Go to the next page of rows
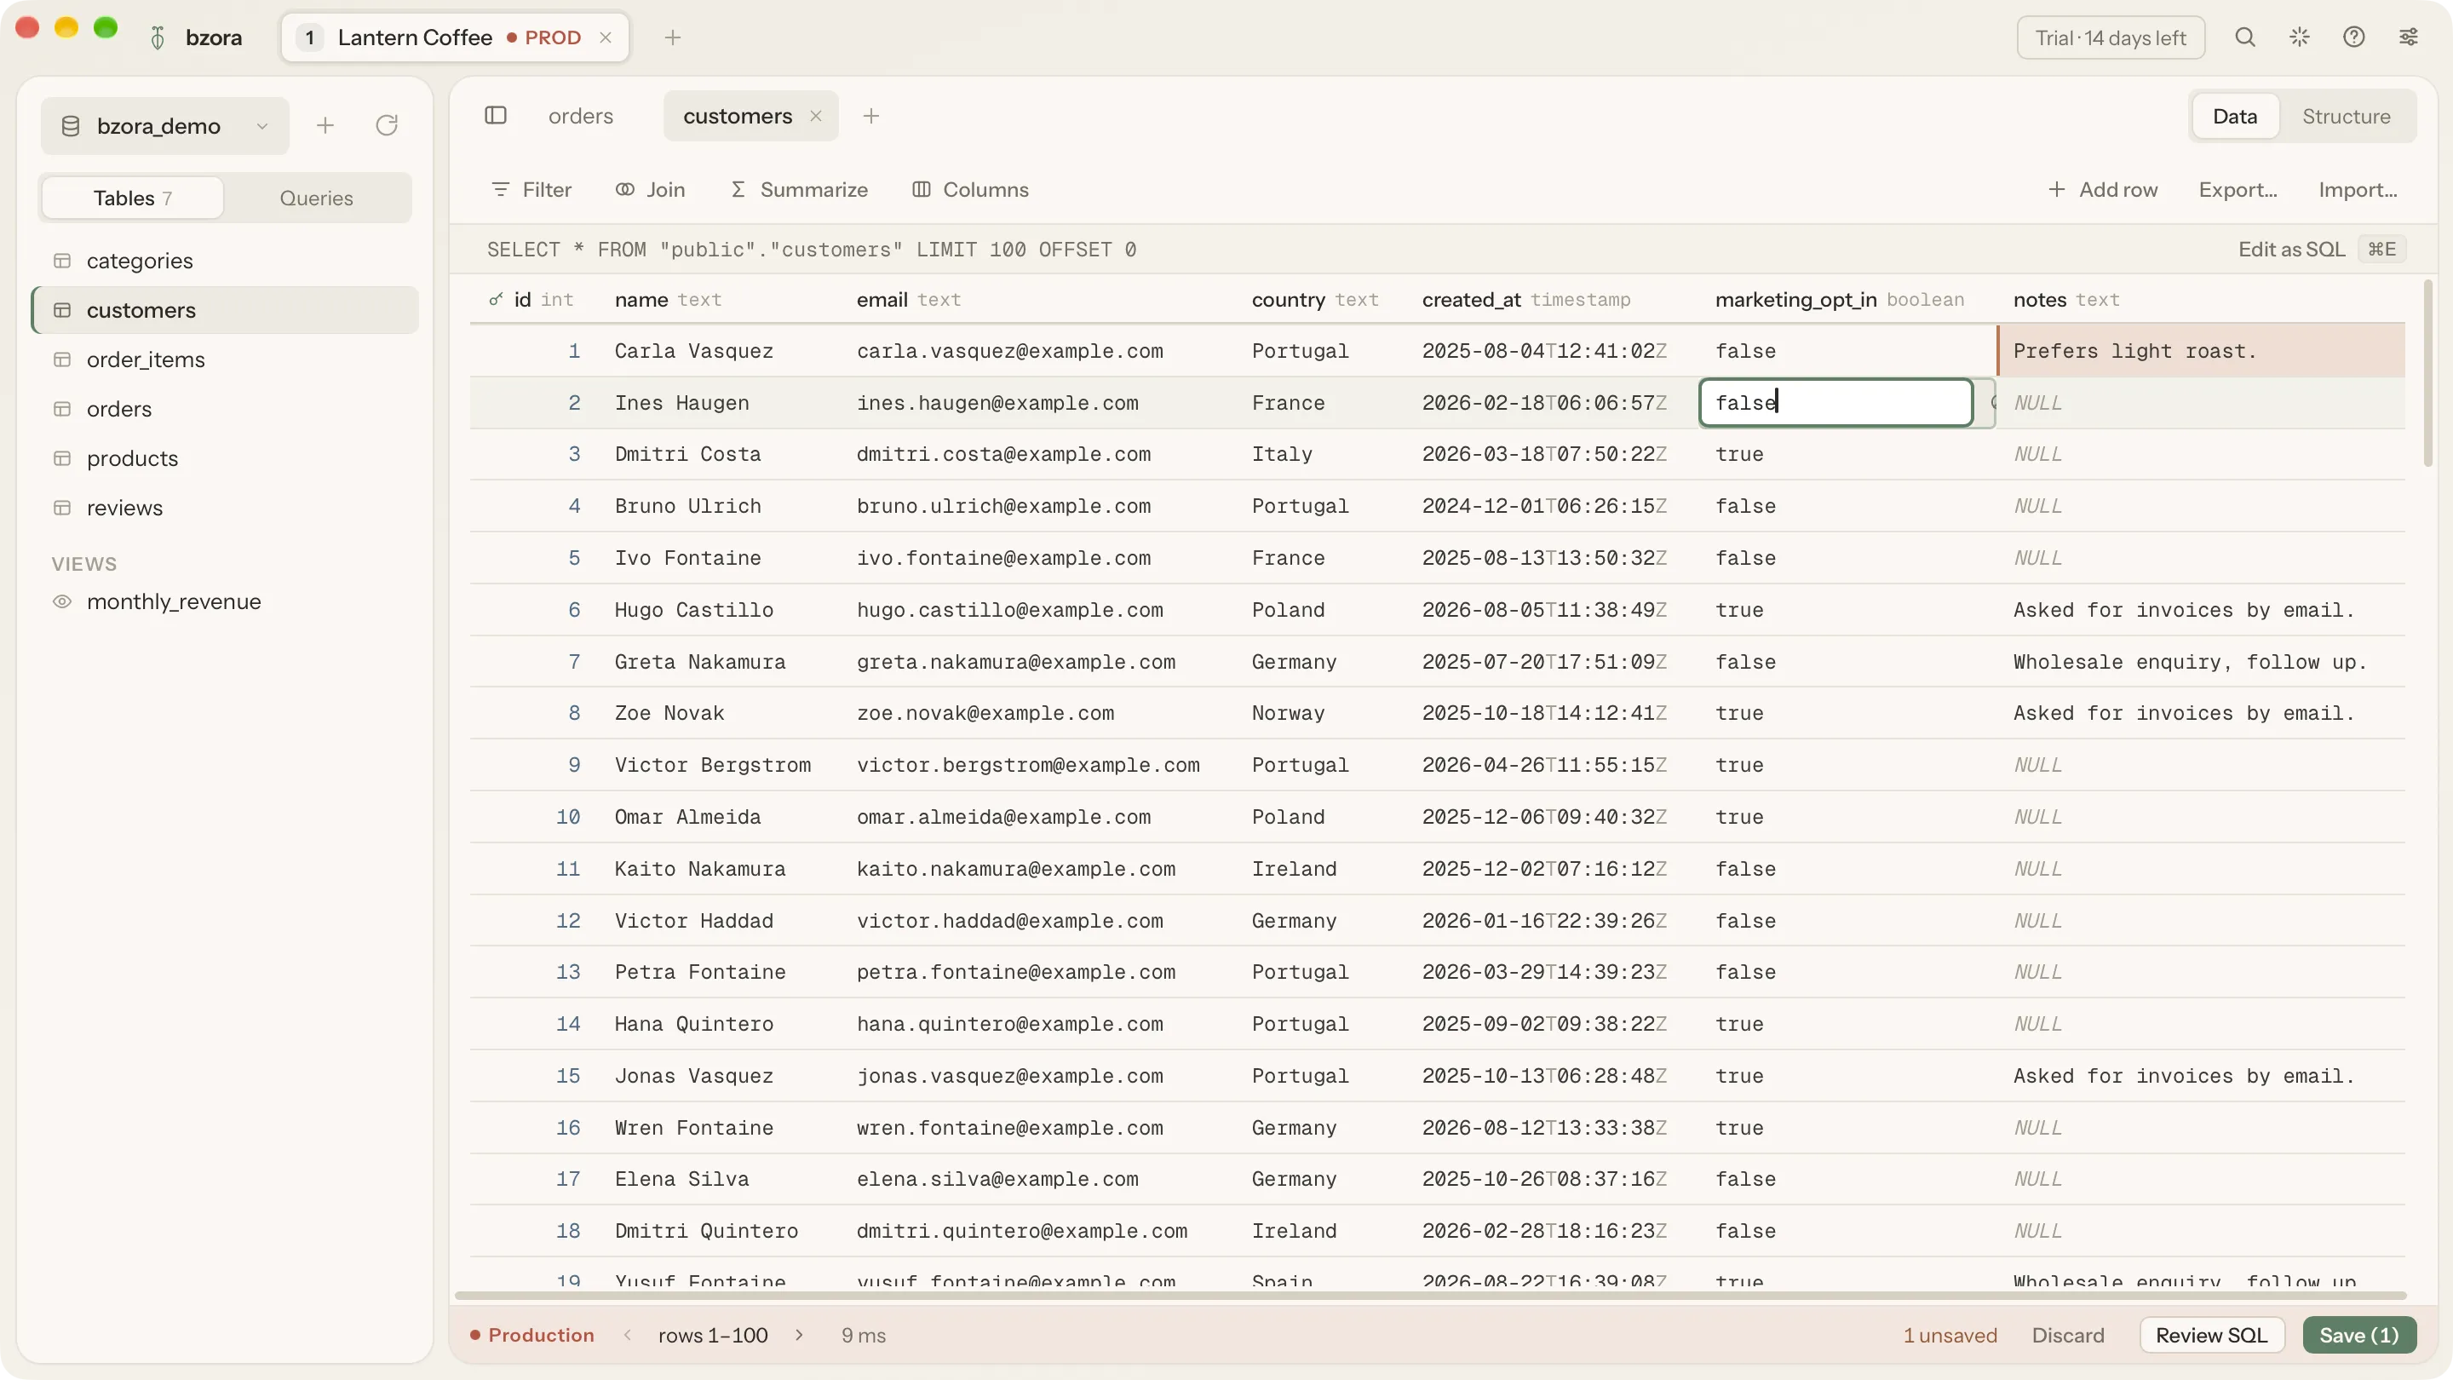Viewport: 2453px width, 1380px height. (x=798, y=1335)
